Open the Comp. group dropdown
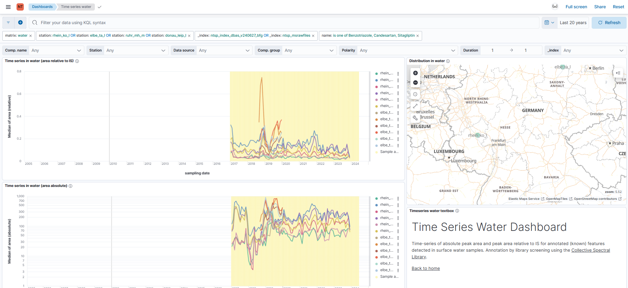628x288 pixels. (309, 50)
